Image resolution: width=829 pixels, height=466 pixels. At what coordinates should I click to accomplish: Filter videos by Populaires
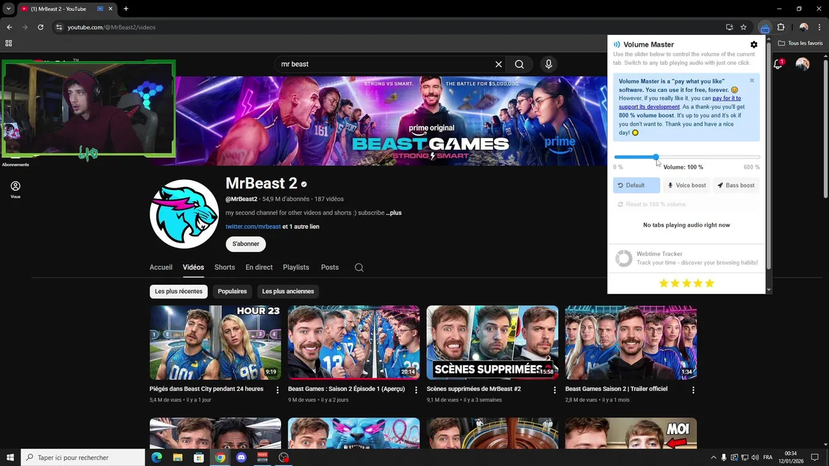point(233,291)
